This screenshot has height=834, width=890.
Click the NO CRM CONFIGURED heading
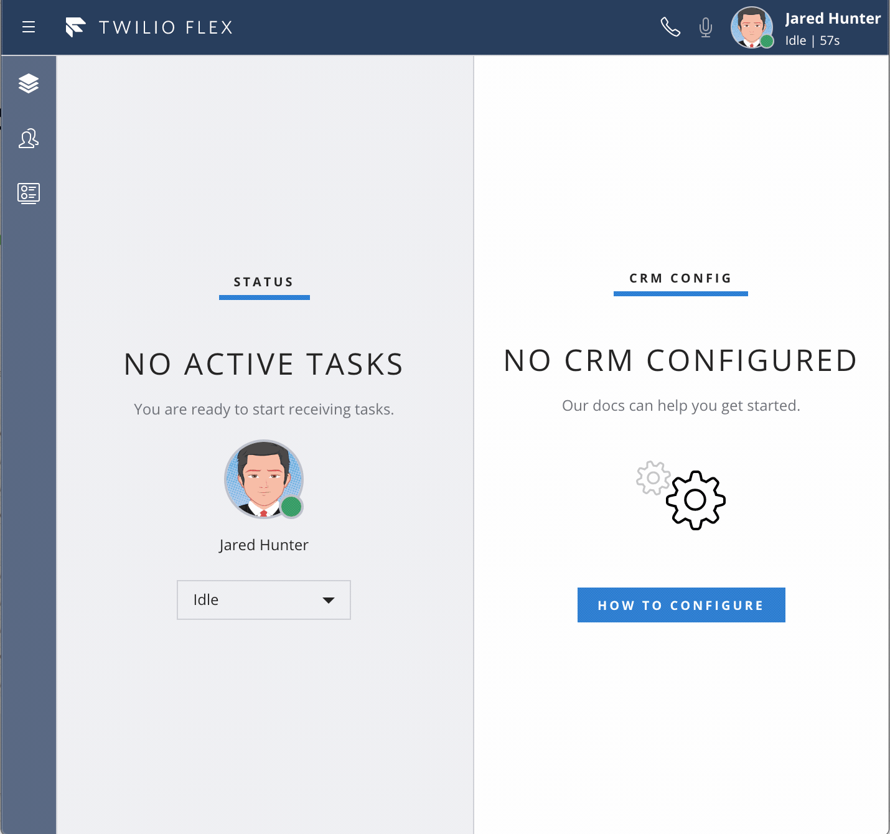(681, 360)
